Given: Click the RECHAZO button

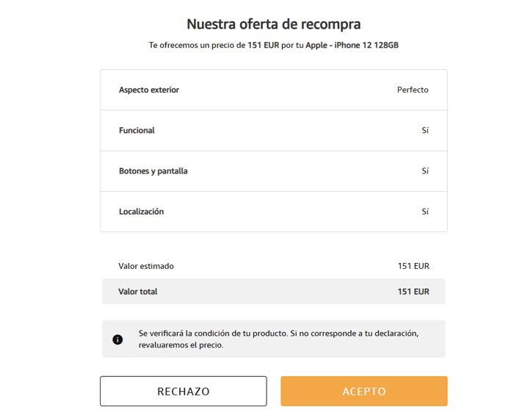Looking at the screenshot, I should (x=183, y=391).
